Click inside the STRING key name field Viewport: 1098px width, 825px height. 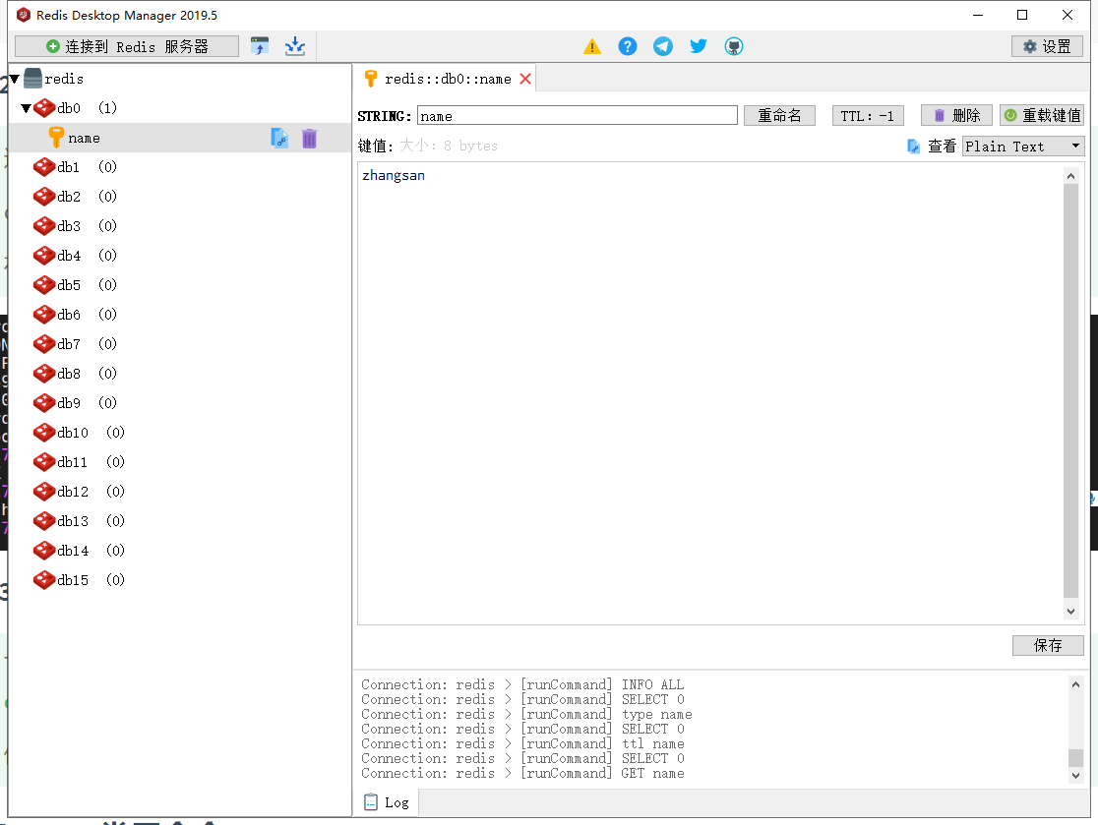[576, 115]
